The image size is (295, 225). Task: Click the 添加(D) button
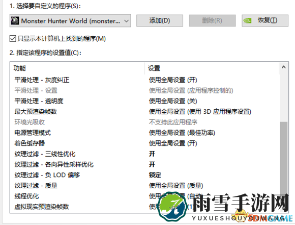point(160,20)
